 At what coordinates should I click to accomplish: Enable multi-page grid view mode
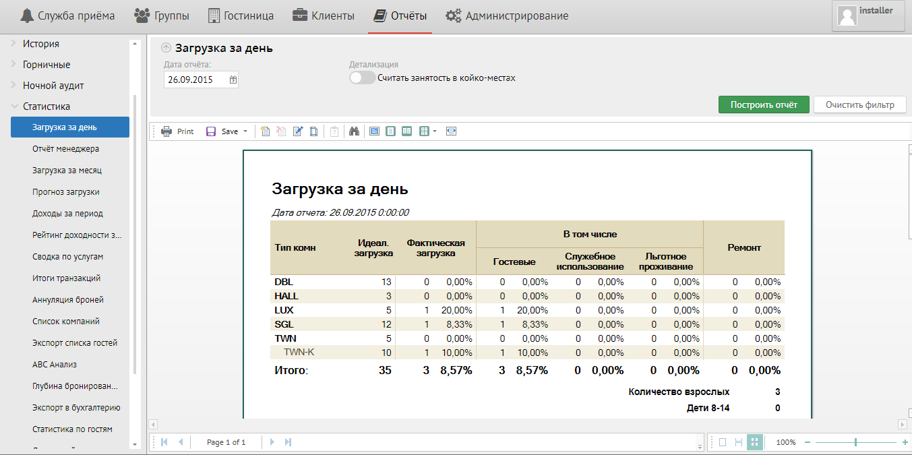coord(755,442)
